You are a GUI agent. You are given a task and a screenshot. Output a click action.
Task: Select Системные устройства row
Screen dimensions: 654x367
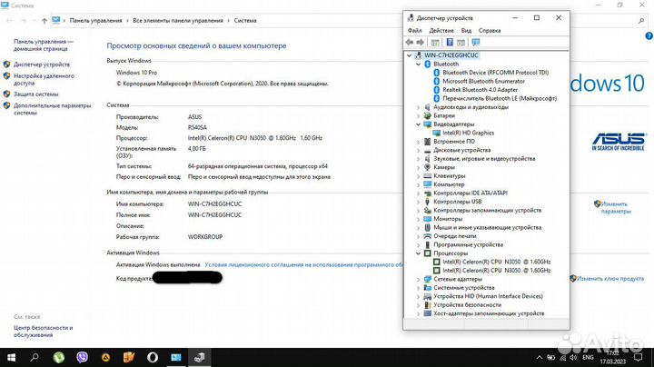pyautogui.click(x=463, y=288)
